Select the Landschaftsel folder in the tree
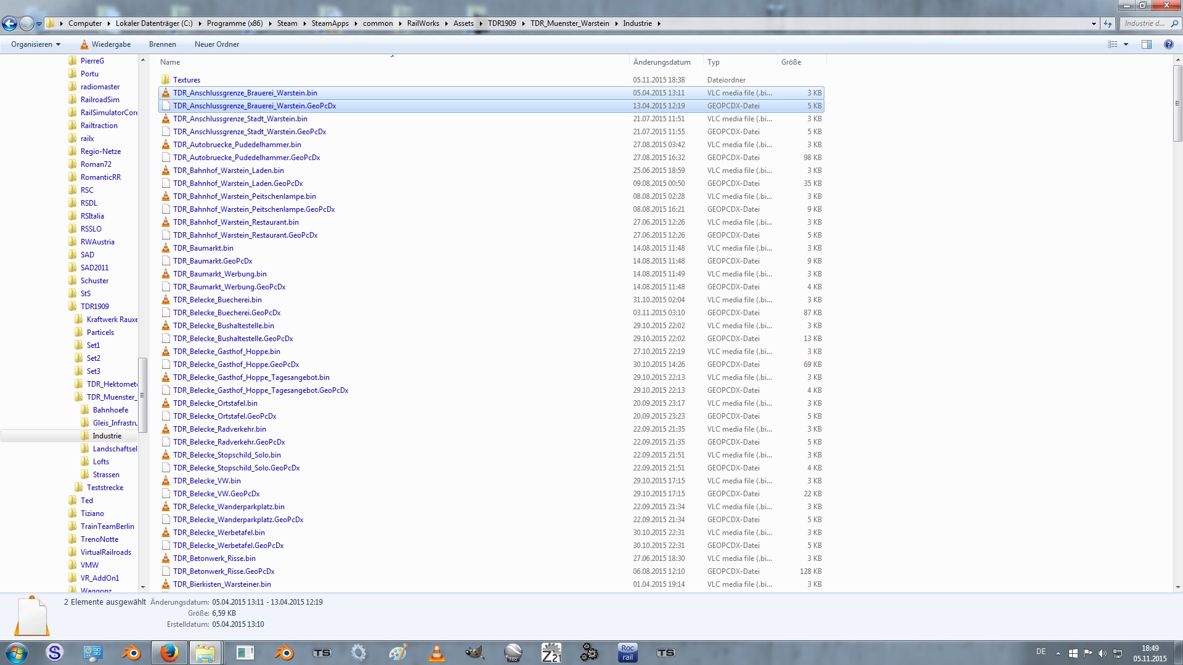 [x=115, y=449]
